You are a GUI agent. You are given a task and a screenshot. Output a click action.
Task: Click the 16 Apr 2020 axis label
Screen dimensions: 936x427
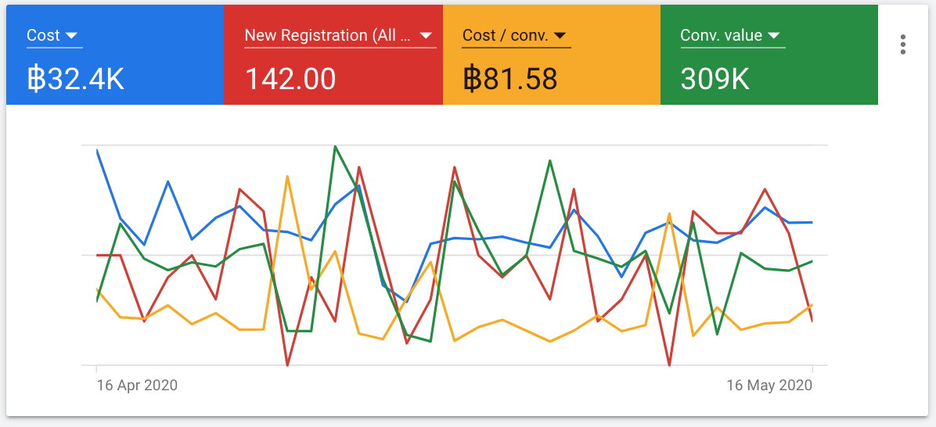[137, 386]
